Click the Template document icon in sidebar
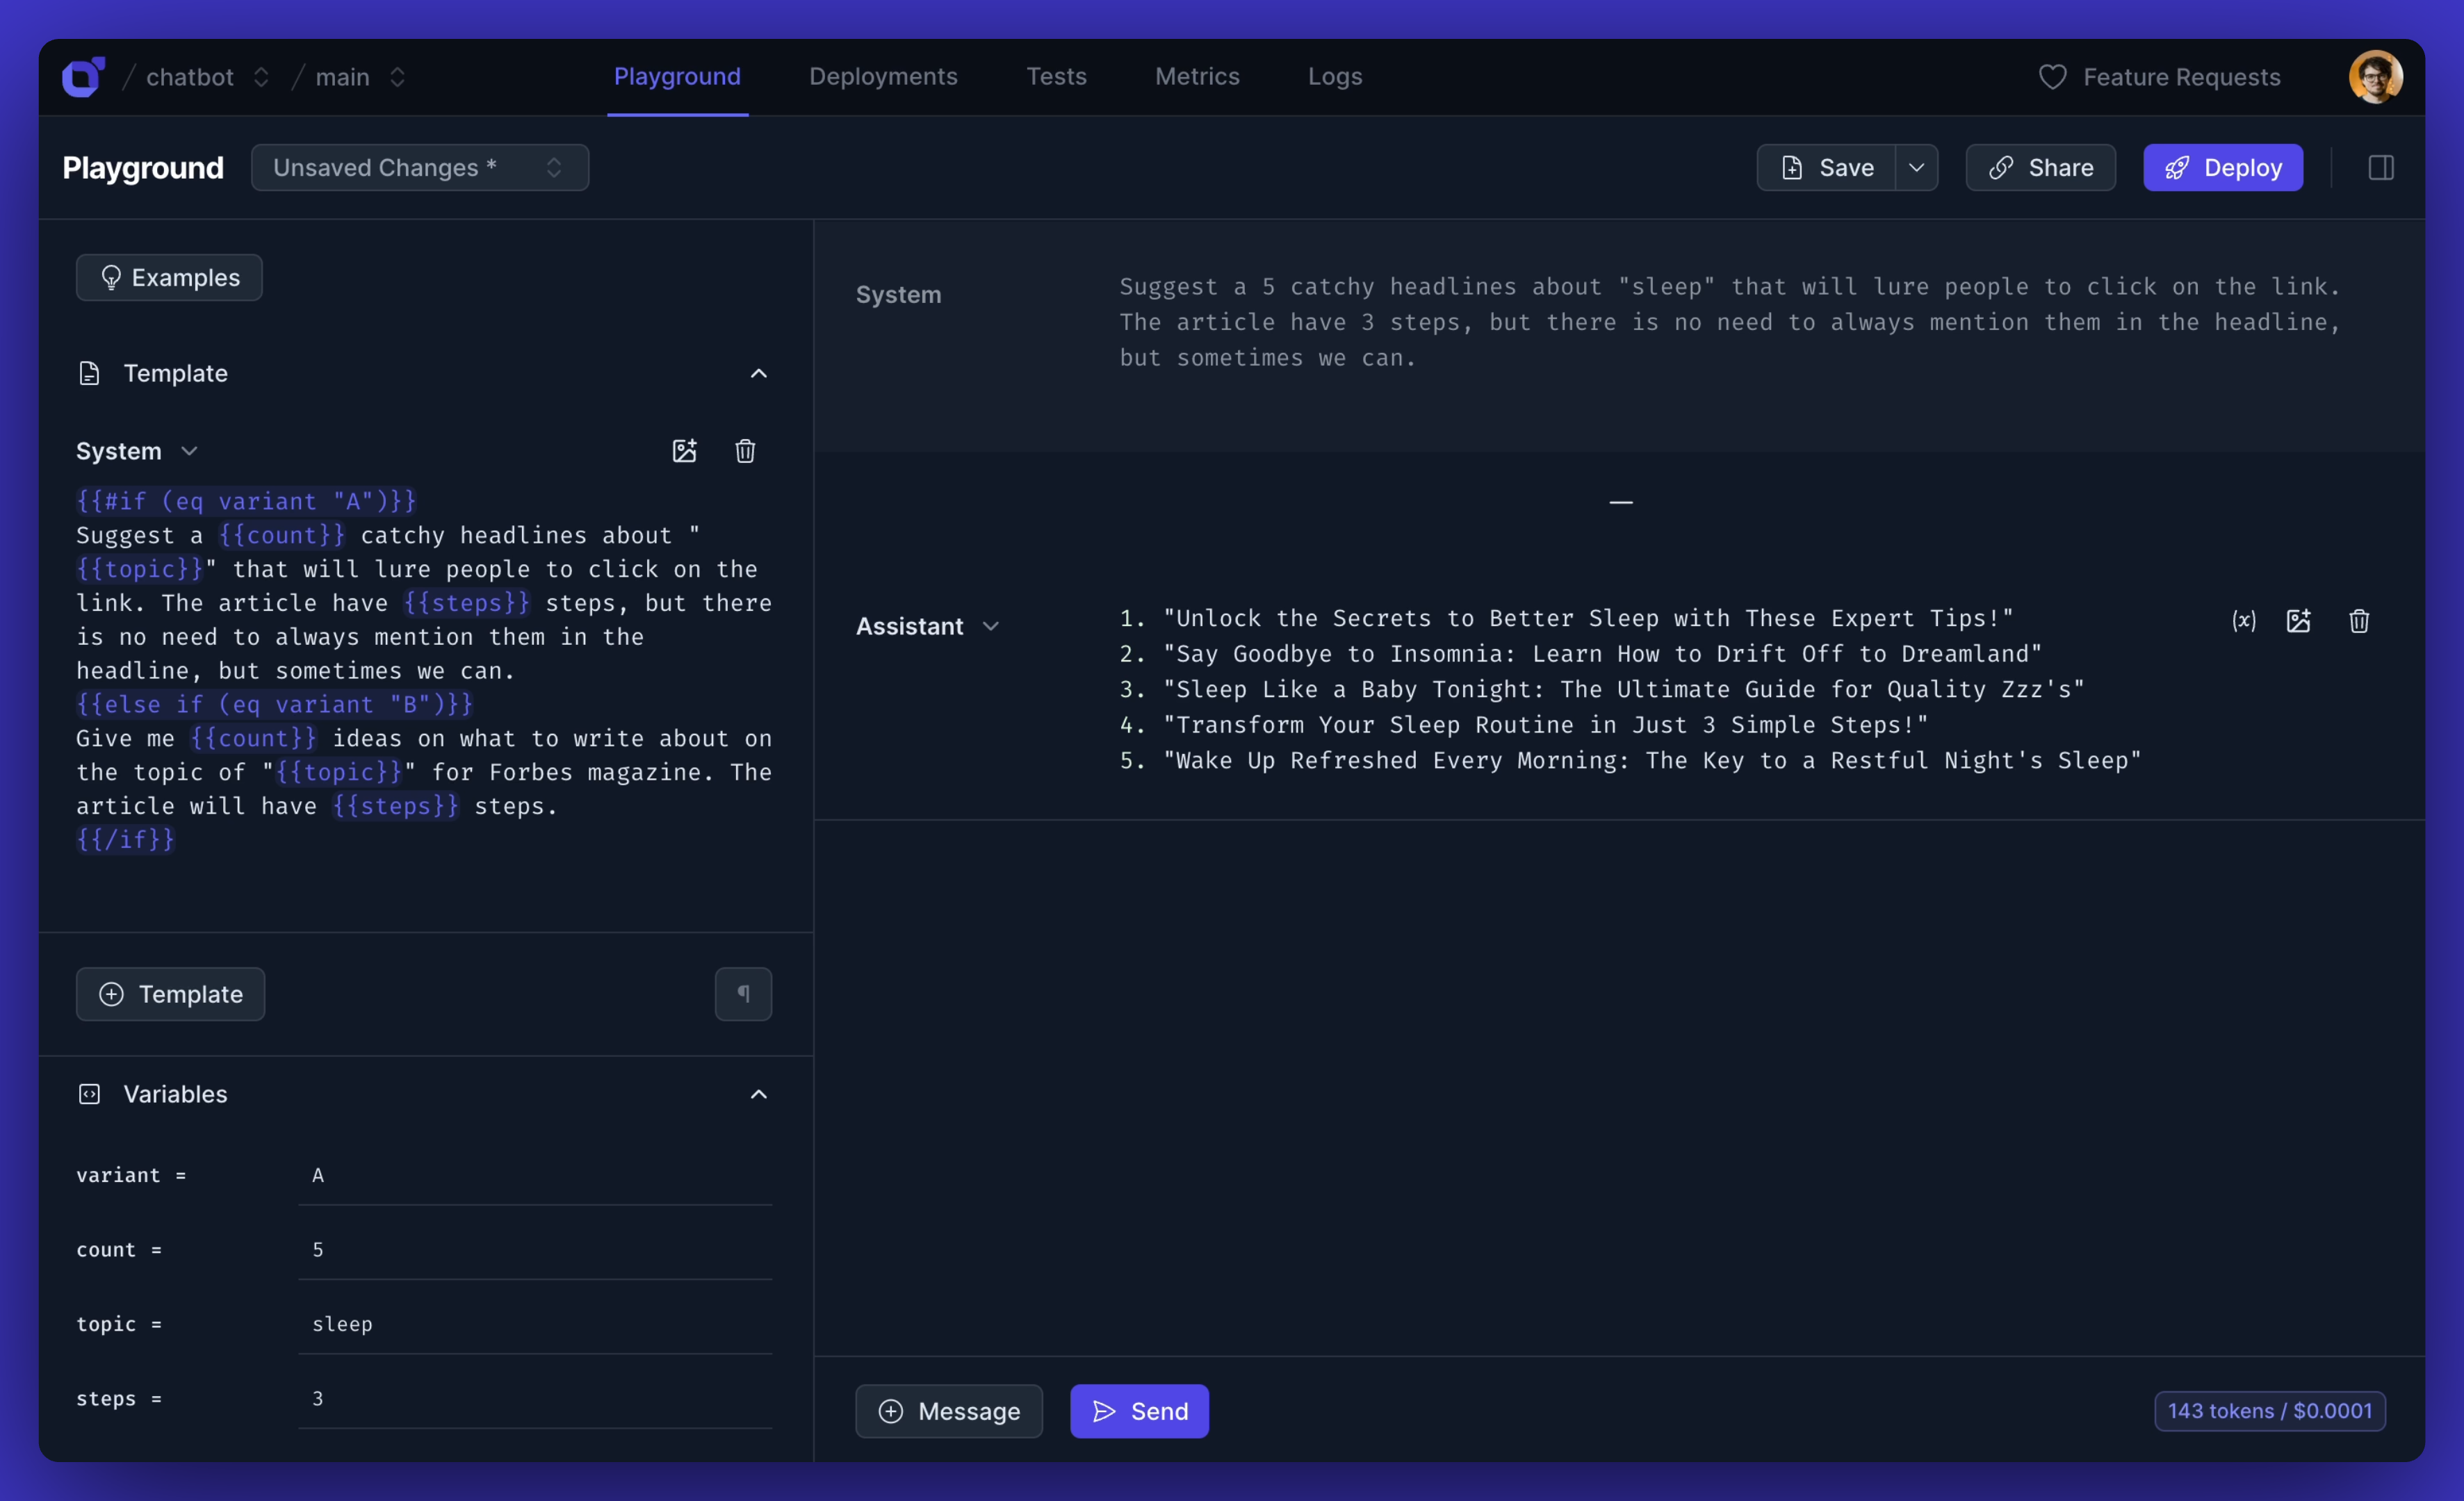The height and width of the screenshot is (1501, 2464). click(x=89, y=372)
